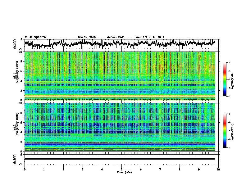
Task: Click the ch.1 spectrogram color scale bar
Action: (225, 79)
